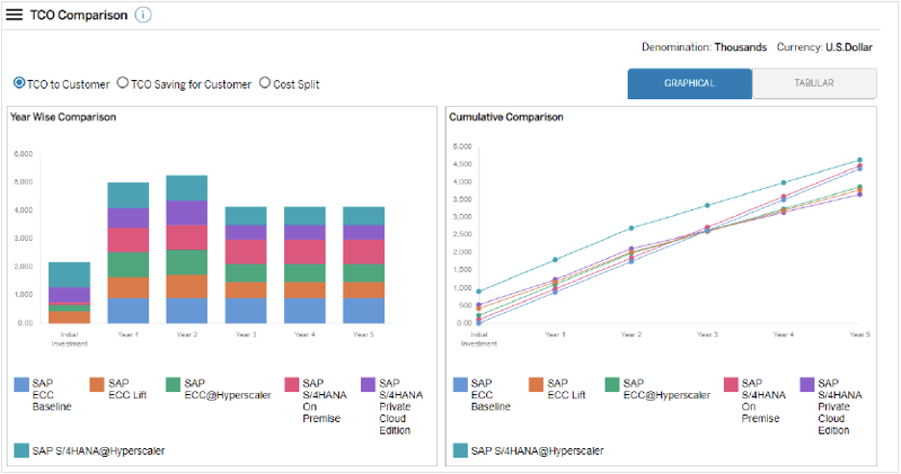Click the Year Wise Comparison heading
The image size is (901, 474).
(x=64, y=117)
